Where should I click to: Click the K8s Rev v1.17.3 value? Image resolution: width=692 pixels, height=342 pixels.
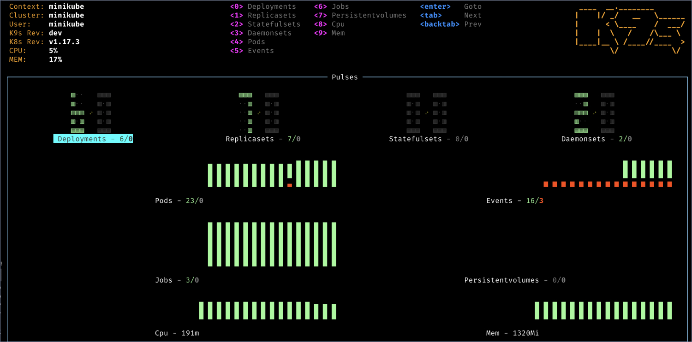64,41
